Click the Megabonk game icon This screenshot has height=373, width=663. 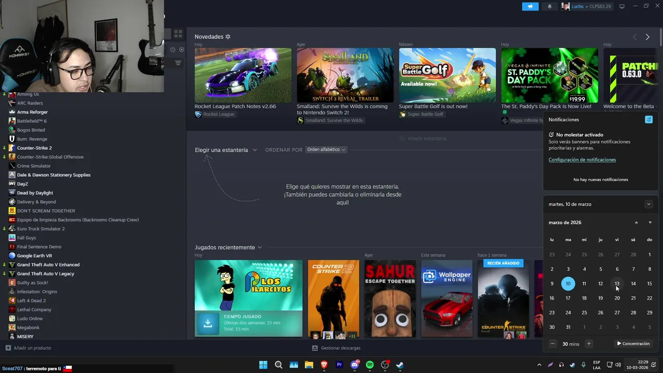pos(12,327)
